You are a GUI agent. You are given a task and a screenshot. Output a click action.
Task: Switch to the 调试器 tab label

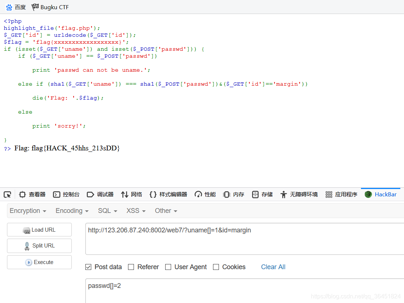pos(105,195)
